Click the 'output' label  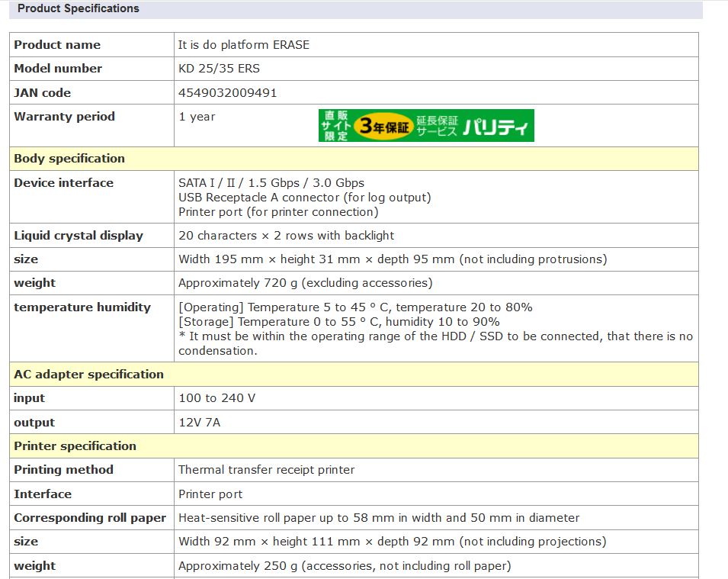pyautogui.click(x=34, y=423)
